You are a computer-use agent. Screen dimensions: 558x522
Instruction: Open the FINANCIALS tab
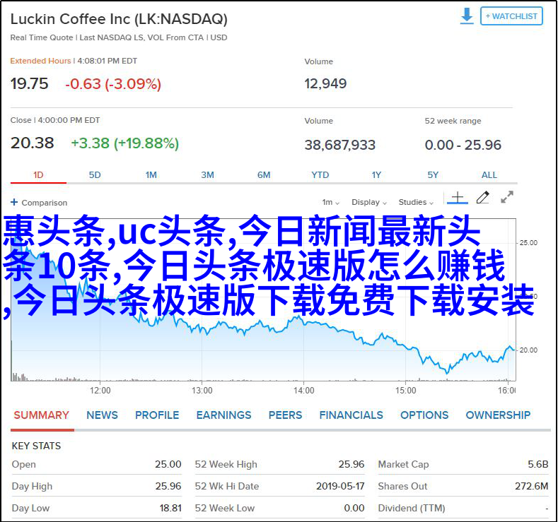[351, 415]
